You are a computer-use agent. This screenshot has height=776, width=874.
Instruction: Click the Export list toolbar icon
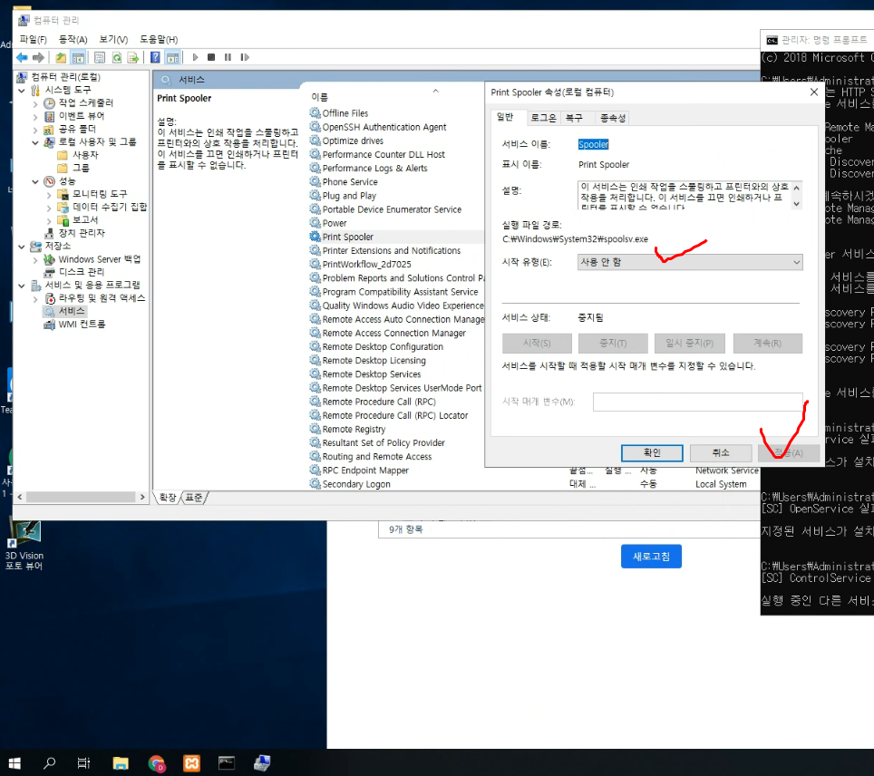click(x=133, y=57)
